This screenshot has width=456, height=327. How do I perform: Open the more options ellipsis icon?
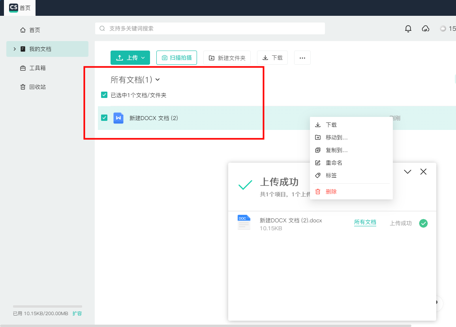click(x=302, y=58)
